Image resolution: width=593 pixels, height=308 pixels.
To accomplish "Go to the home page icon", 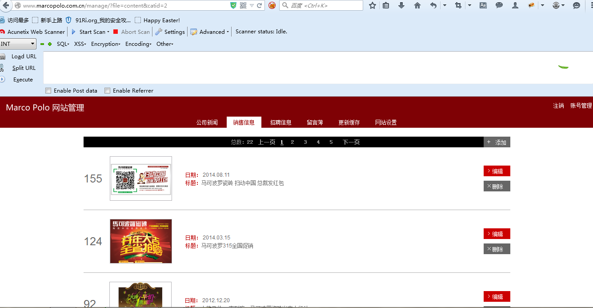I will (417, 5).
